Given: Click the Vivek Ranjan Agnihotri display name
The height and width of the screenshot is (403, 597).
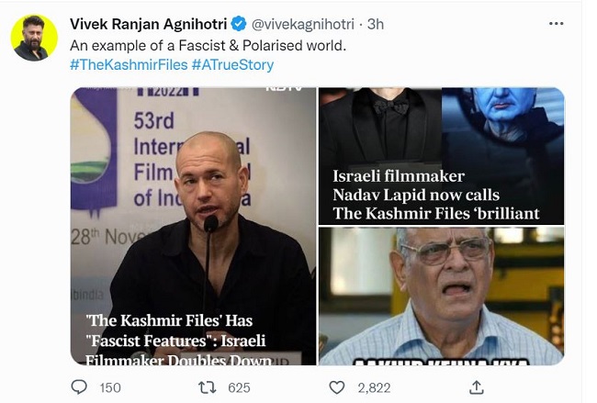Looking at the screenshot, I should [147, 23].
